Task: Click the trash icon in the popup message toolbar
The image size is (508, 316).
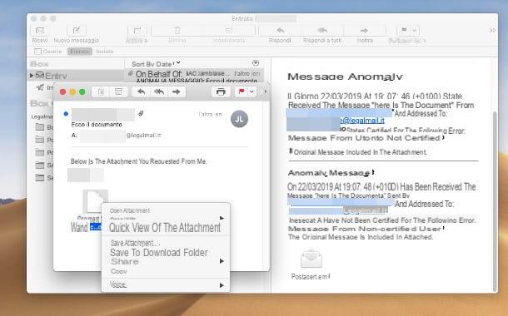Action: 101,91
